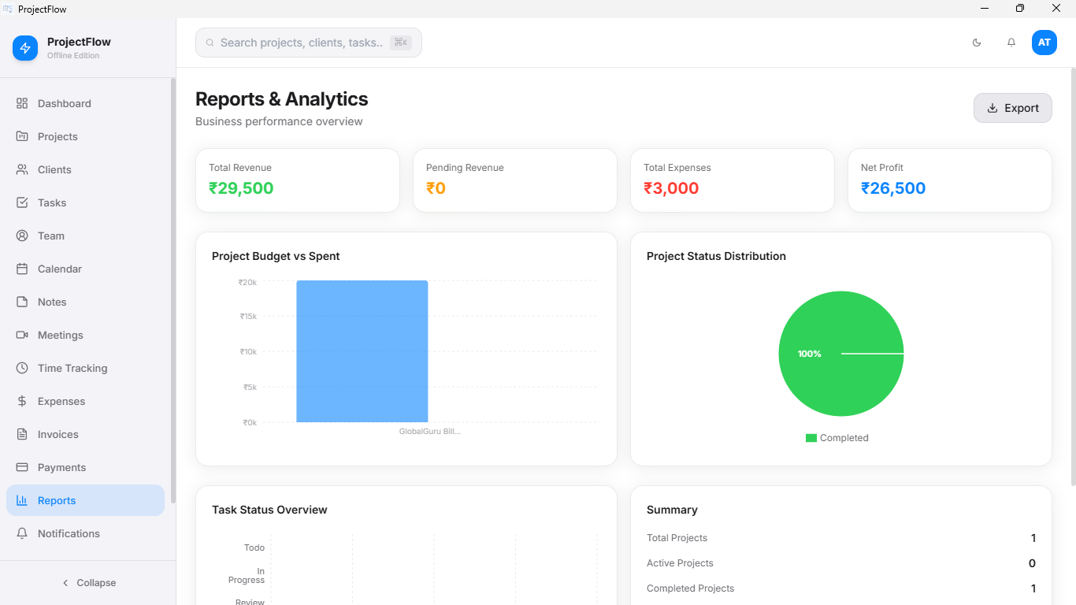1076x605 pixels.
Task: Click the Total Expenses ₹3,000 value
Action: click(671, 188)
